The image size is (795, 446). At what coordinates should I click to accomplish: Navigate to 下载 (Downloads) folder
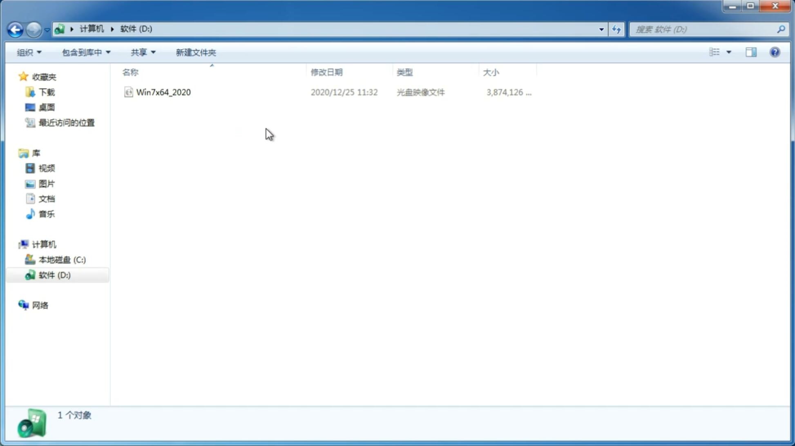click(47, 91)
